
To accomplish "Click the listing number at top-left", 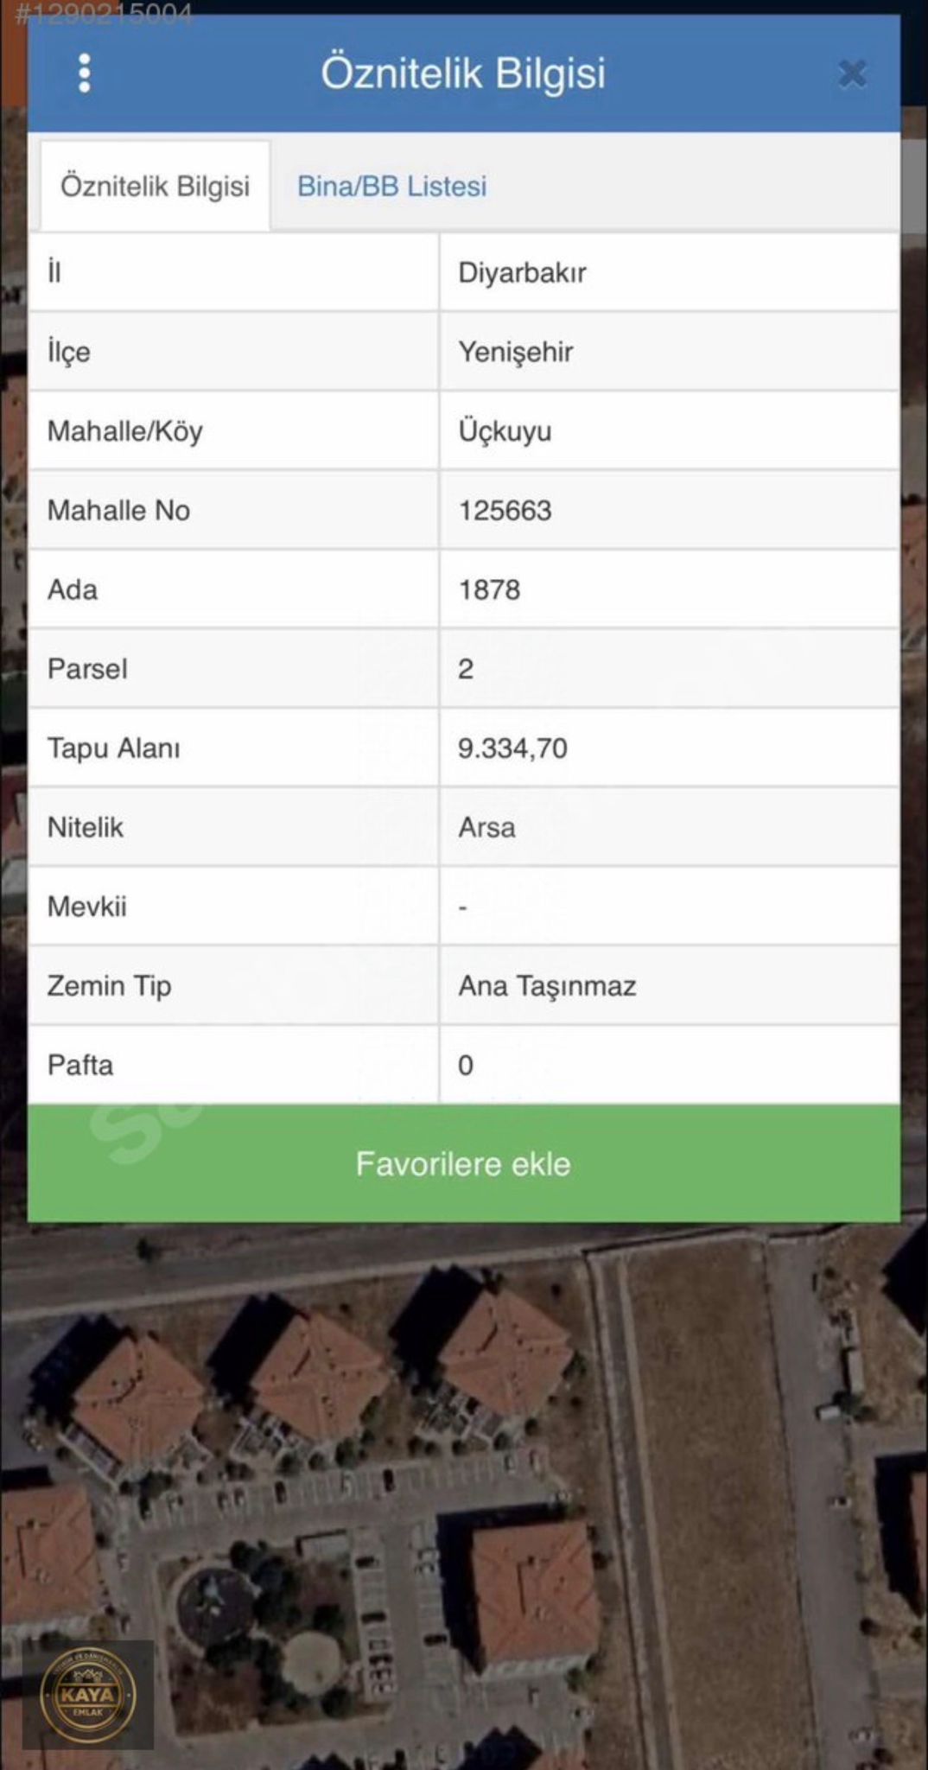I will (104, 12).
